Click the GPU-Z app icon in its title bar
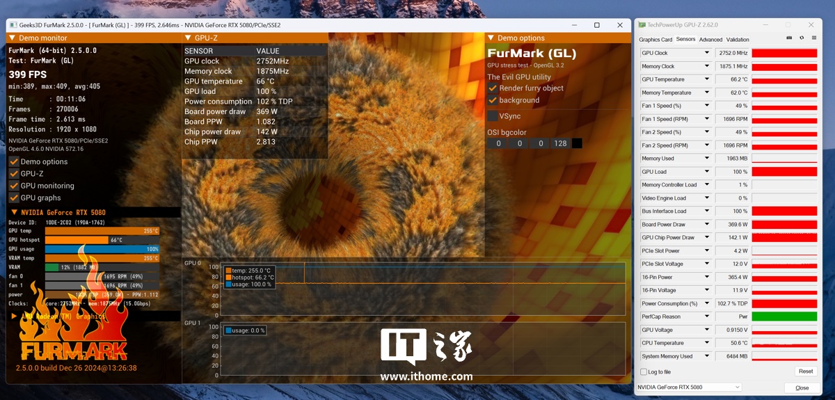 pyautogui.click(x=642, y=24)
